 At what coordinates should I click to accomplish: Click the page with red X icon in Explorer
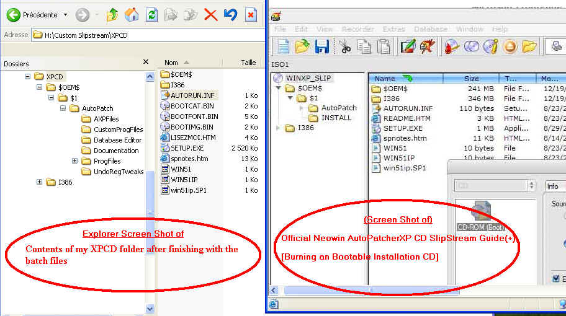coord(251,15)
